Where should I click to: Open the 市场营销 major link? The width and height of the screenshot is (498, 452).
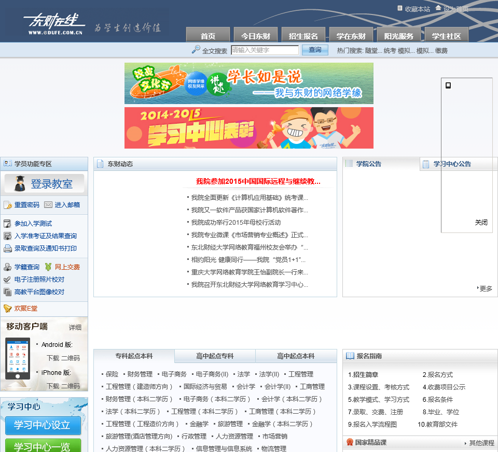[x=275, y=436]
